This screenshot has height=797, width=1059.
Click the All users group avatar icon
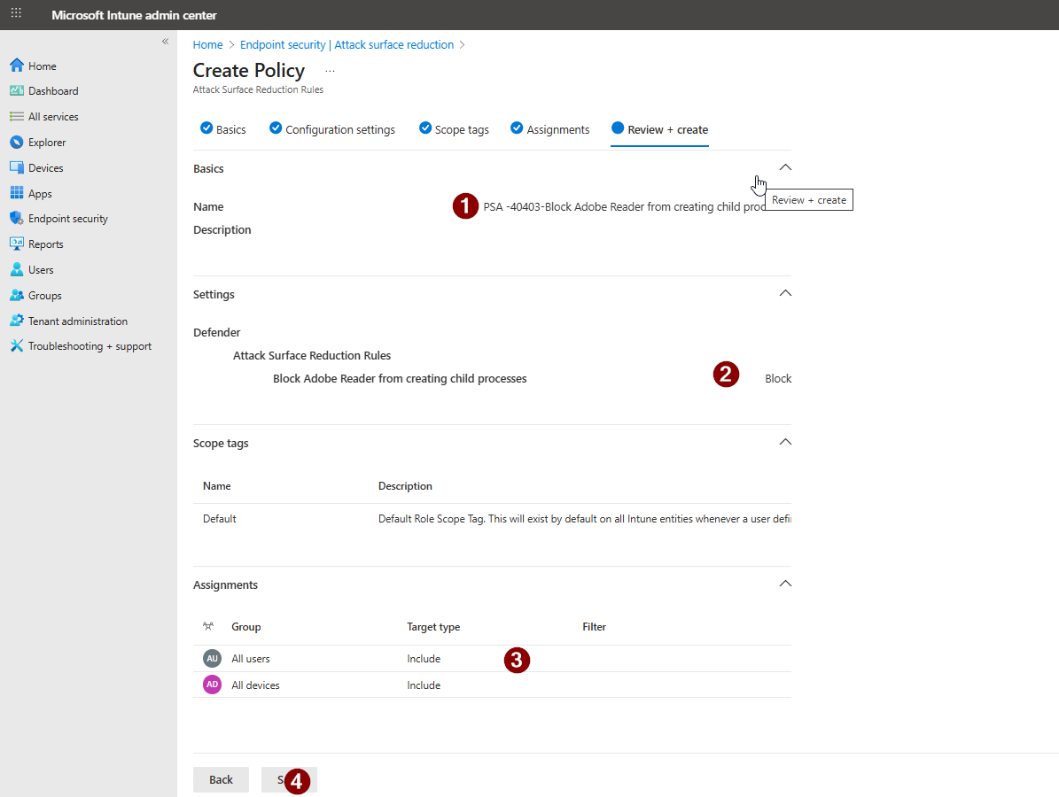(x=212, y=658)
